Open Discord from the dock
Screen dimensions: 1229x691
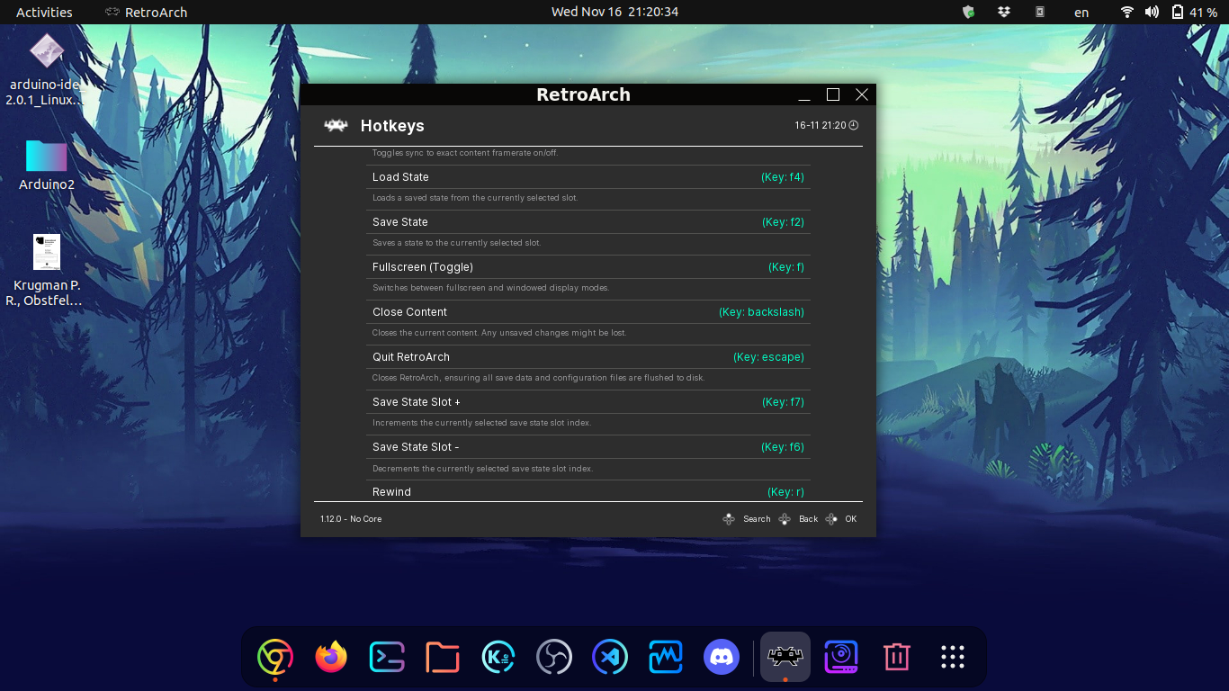pos(721,657)
